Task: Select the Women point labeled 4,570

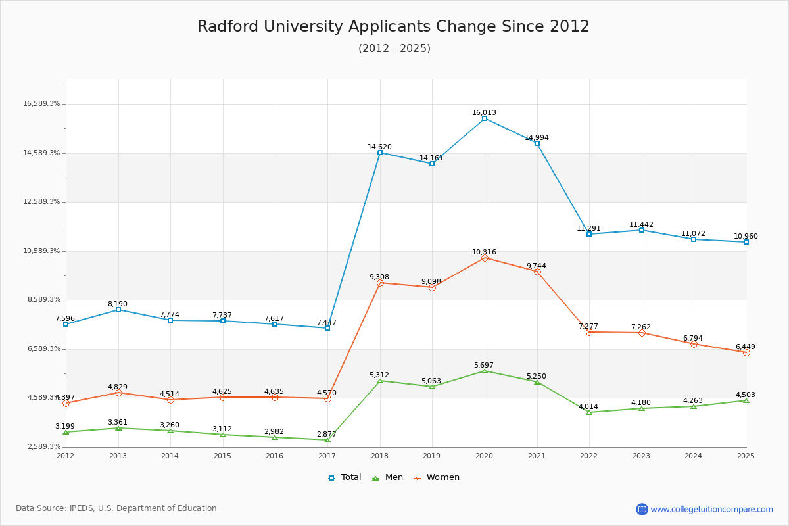Action: [x=327, y=398]
